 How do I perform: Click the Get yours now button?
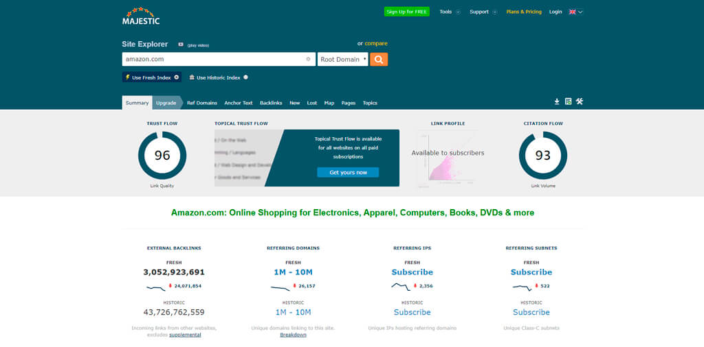click(348, 172)
